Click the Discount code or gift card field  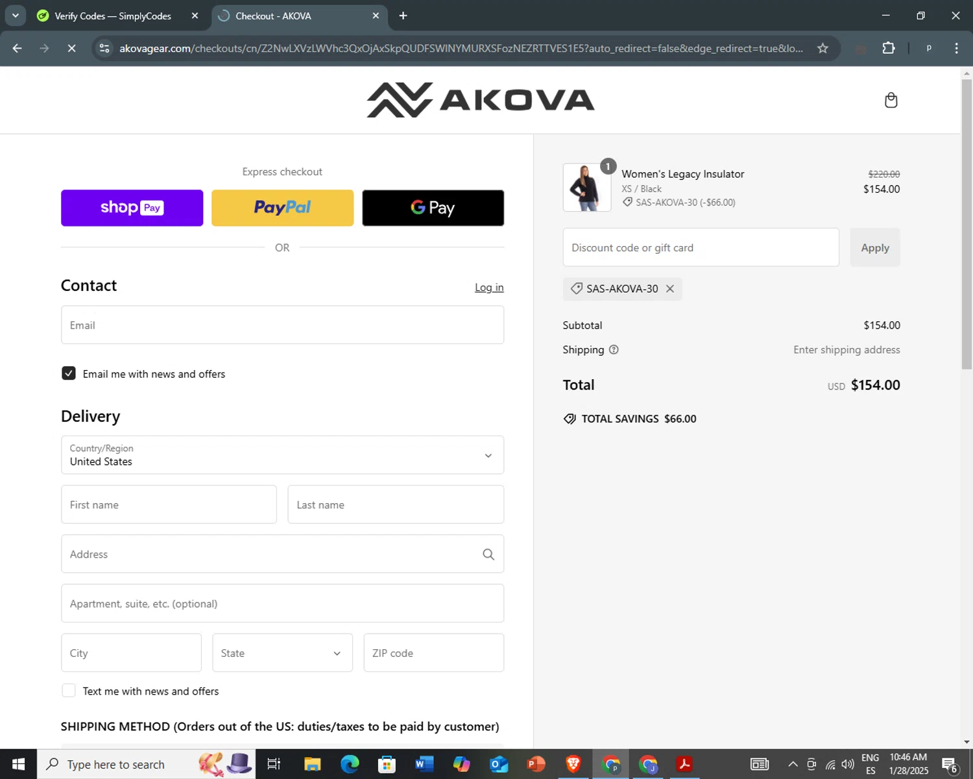click(701, 247)
